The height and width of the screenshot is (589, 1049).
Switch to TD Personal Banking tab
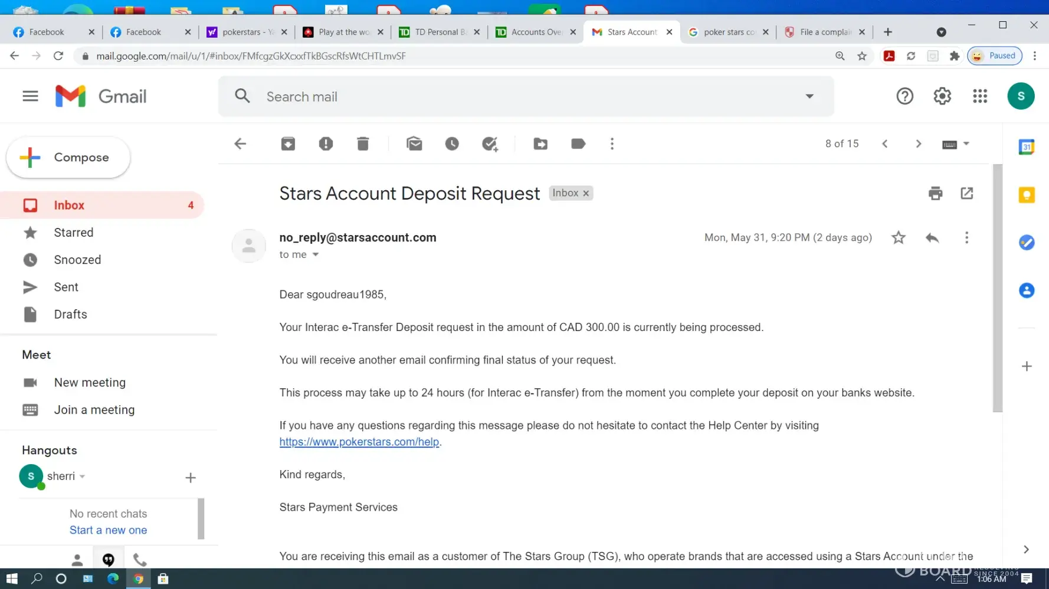440,32
